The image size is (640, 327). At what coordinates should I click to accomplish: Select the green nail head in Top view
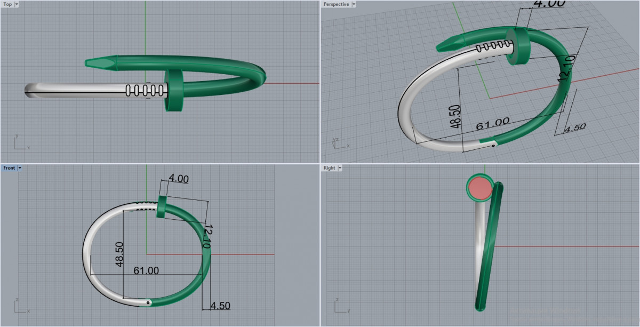175,90
